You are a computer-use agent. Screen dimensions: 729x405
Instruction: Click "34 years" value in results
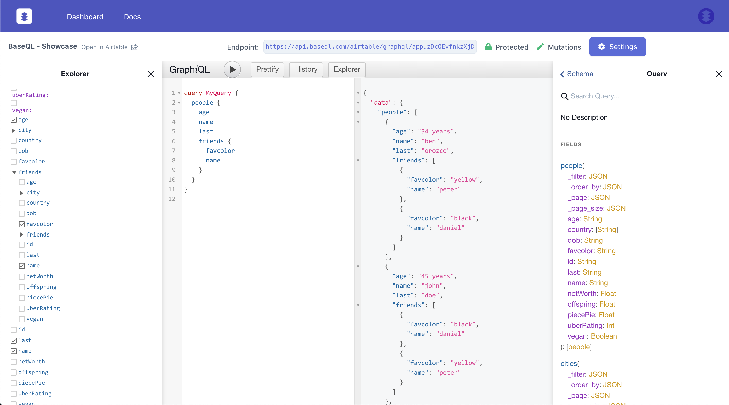click(436, 132)
